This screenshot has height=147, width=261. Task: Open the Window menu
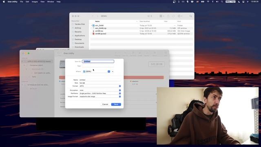51,2
